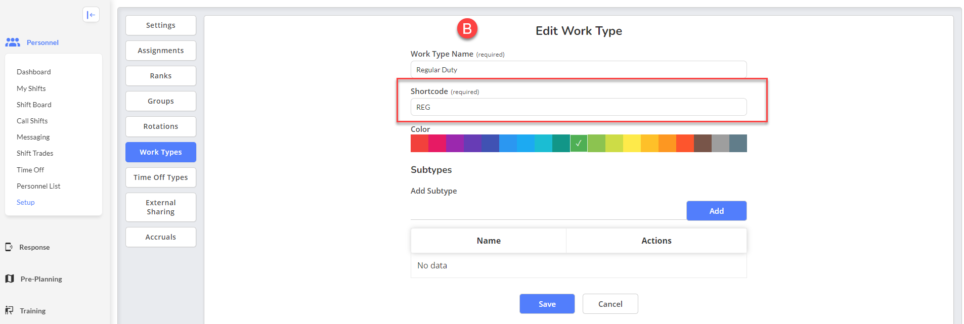
Task: Pick the lime color swatch
Action: (614, 144)
